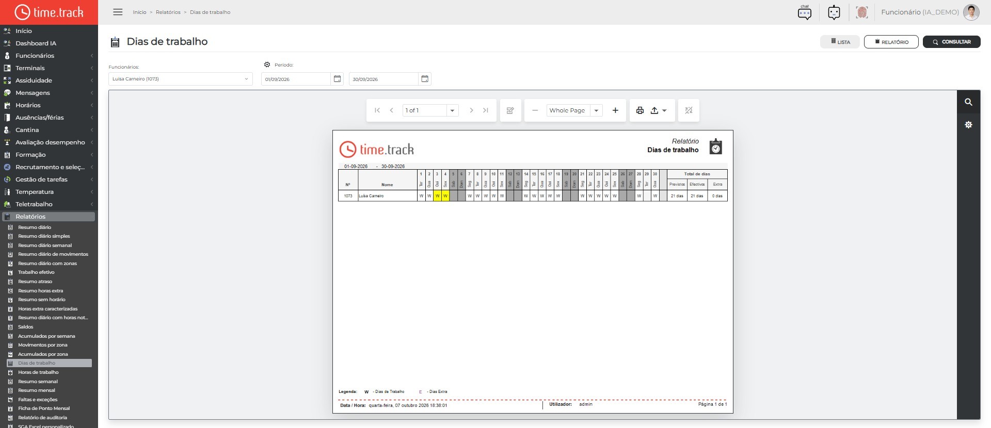Toggle the hamburger menu icon
Screen dimensions: 991x428
tap(118, 12)
